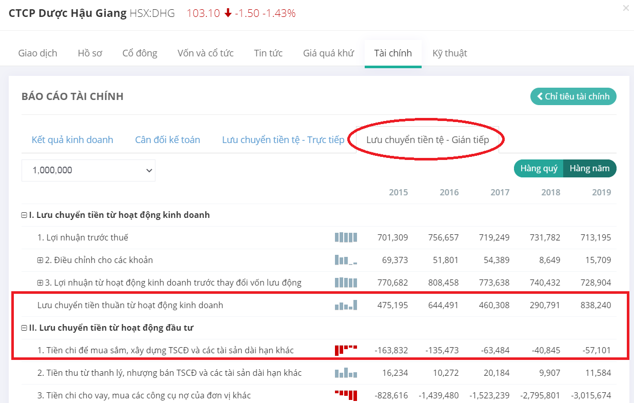Close the stock detail popup
The width and height of the screenshot is (634, 403).
tap(625, 8)
